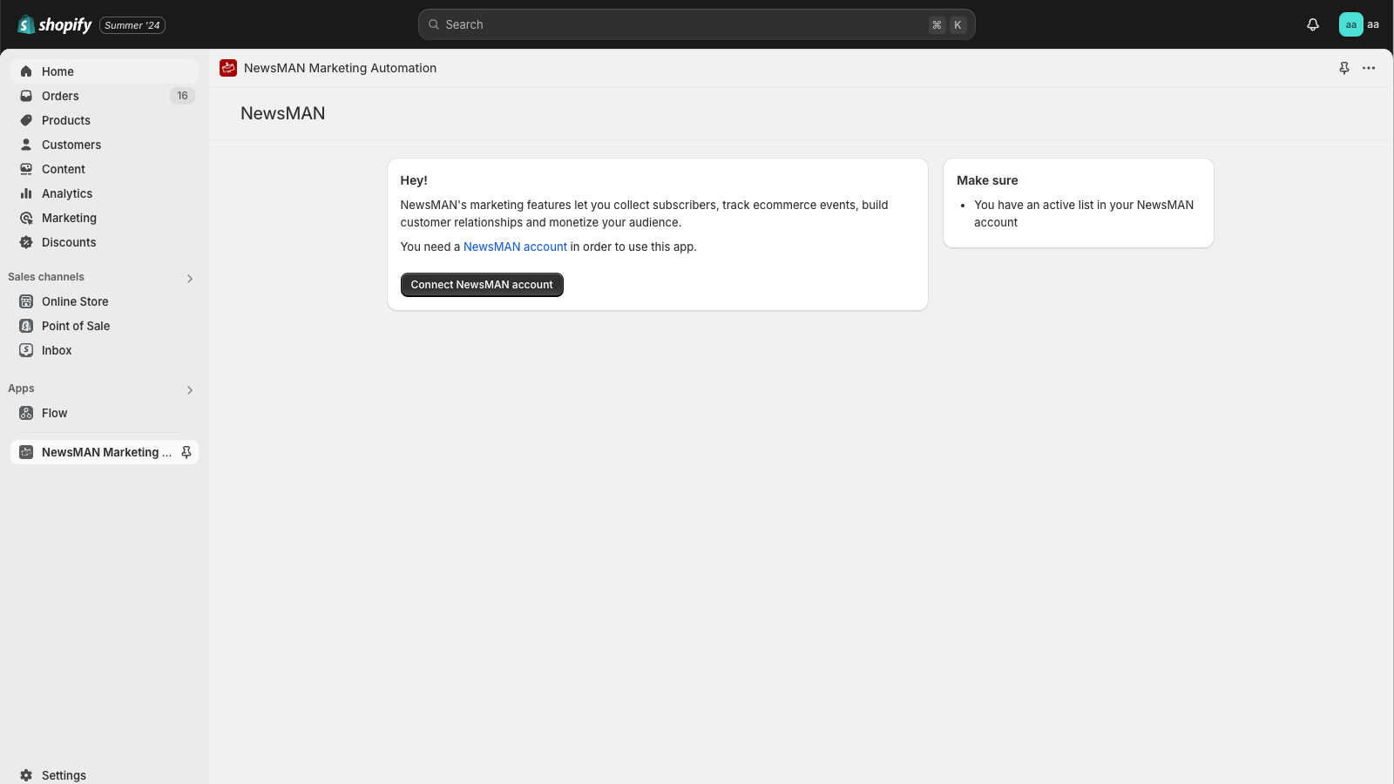
Task: Click the Discounts badge icon
Action: pyautogui.click(x=26, y=242)
